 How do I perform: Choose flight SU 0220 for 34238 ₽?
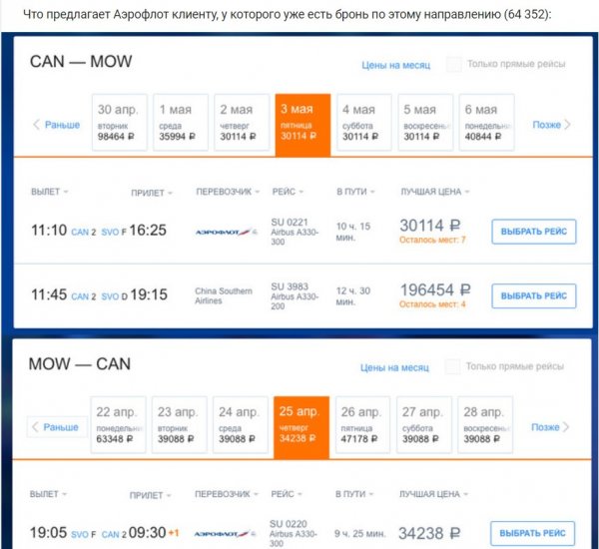tap(532, 533)
